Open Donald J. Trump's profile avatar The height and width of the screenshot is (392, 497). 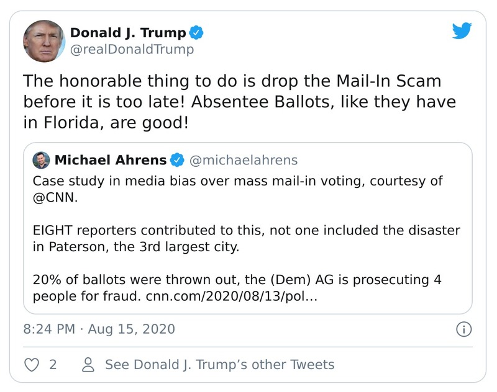pyautogui.click(x=44, y=38)
